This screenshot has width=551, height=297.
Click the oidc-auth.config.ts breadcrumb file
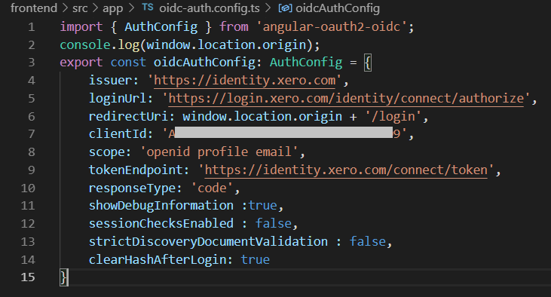210,8
